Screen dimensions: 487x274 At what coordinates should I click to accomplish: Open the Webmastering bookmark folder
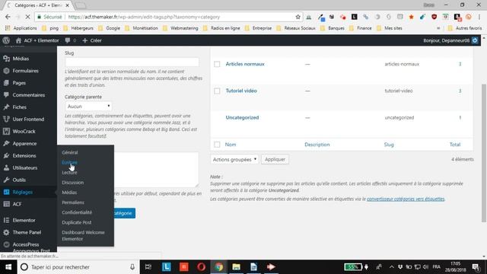[180, 28]
